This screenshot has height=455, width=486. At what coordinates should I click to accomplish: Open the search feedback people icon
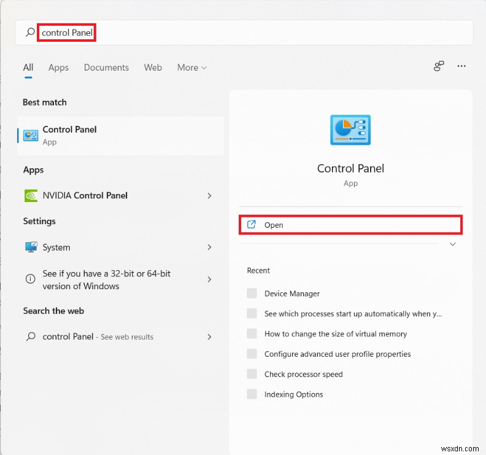(439, 66)
